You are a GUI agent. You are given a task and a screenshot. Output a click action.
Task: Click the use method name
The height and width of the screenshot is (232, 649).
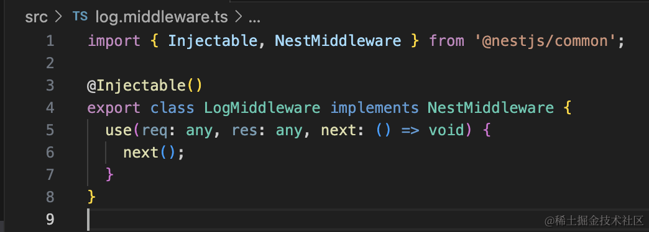coord(119,130)
